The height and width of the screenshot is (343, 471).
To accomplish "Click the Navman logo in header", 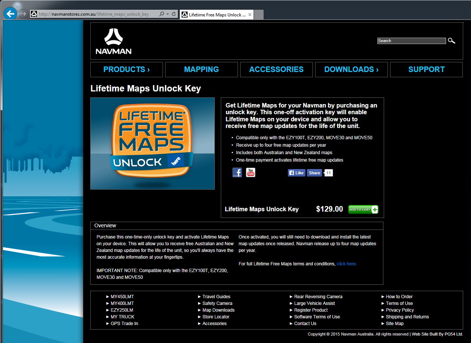I will (113, 41).
